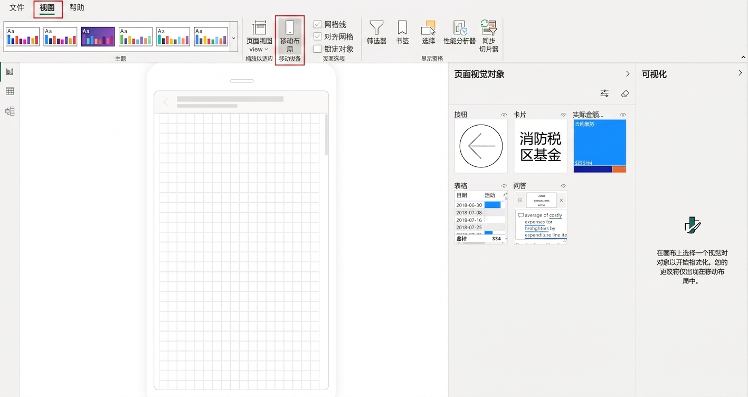Open the 筛选器 pane
Screen dimensions: 748x397
coord(376,33)
